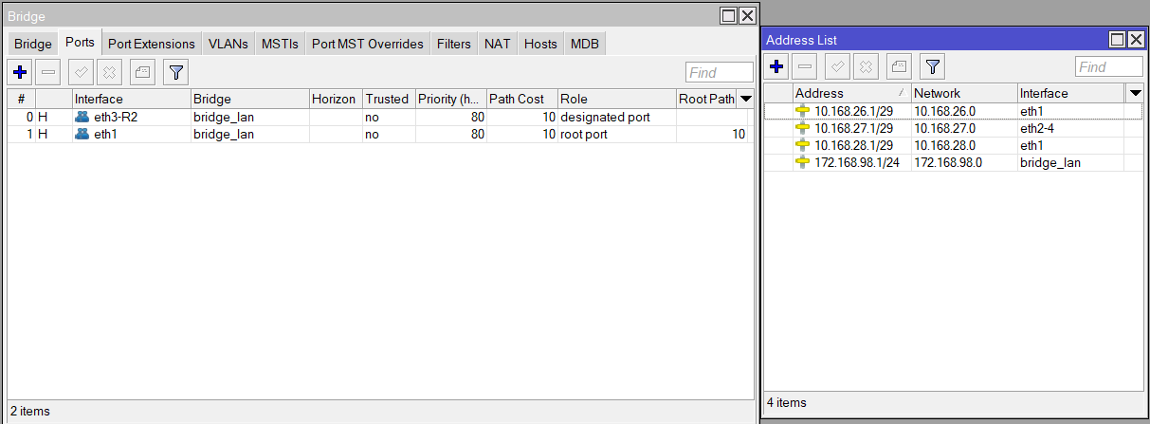Click the Disable cross button in Bridge toolbar
This screenshot has height=424, width=1150.
[x=108, y=72]
